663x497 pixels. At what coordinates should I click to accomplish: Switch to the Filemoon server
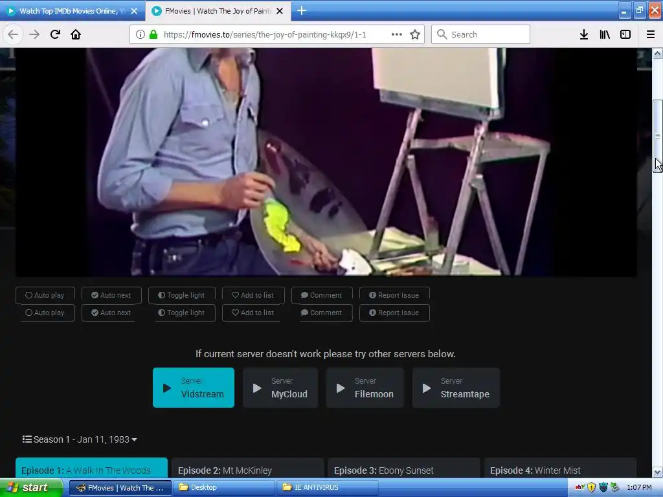pyautogui.click(x=365, y=388)
